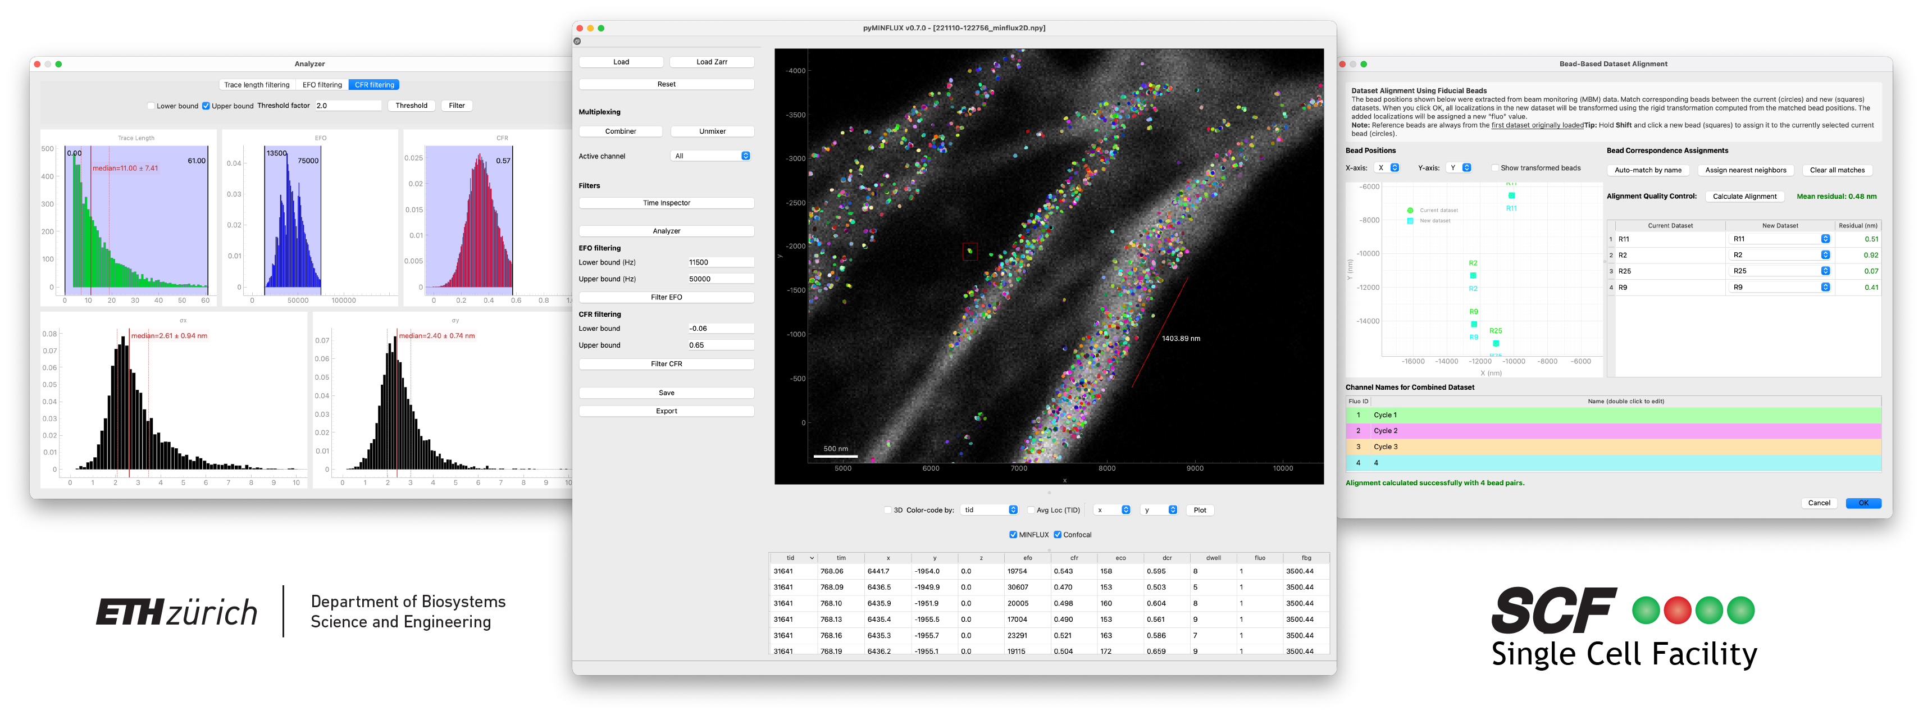Click the Plot button
This screenshot has height=715, width=1923.
point(1200,511)
